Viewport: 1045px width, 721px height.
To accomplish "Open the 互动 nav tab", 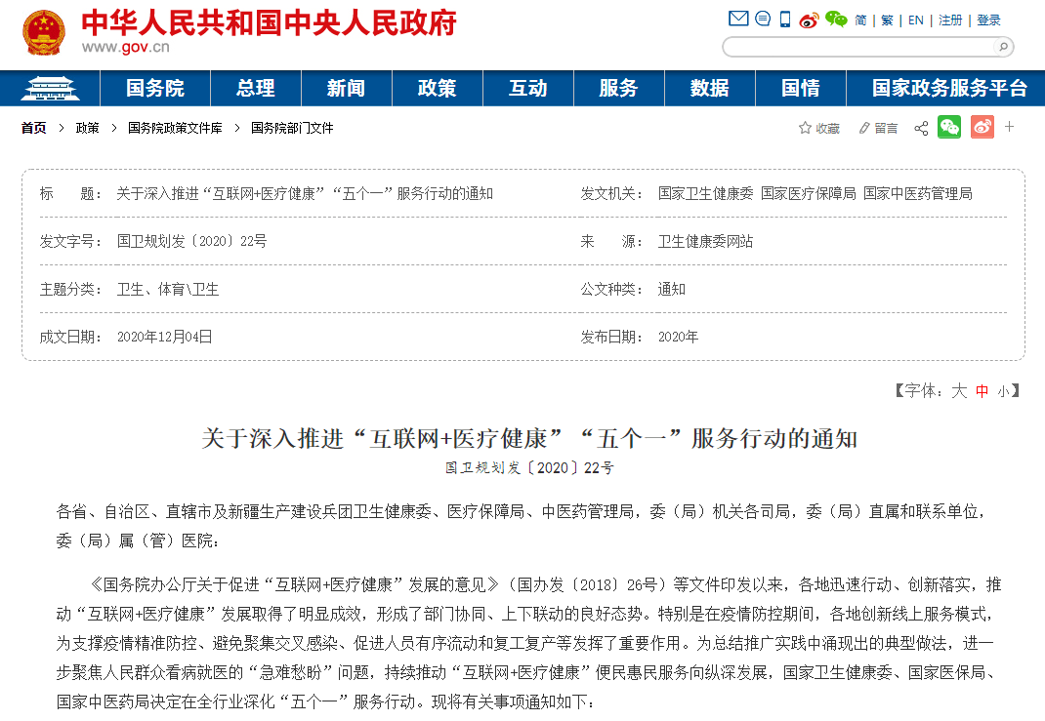I will (527, 88).
